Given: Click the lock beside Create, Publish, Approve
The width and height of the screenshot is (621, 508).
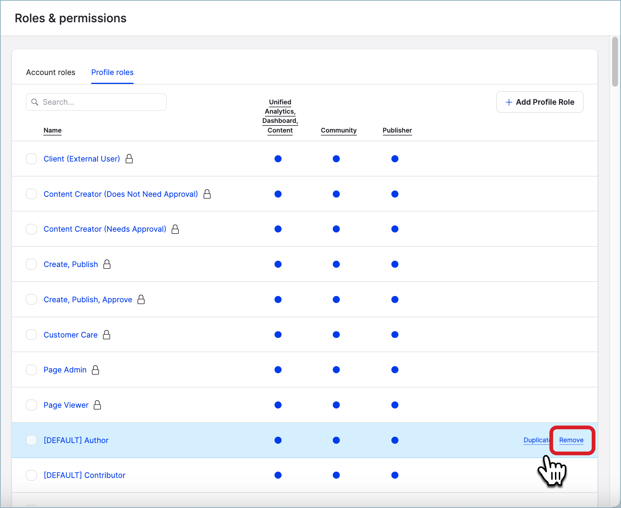Looking at the screenshot, I should click(x=141, y=299).
